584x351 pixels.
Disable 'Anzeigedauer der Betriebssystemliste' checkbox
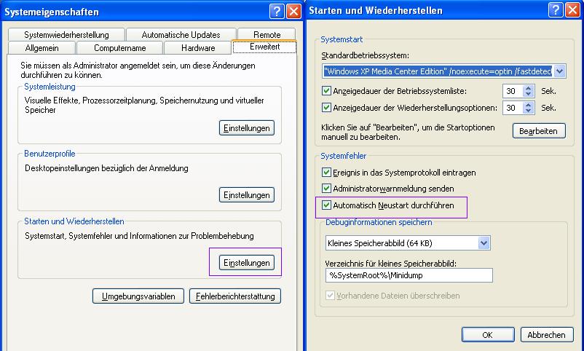[x=326, y=91]
